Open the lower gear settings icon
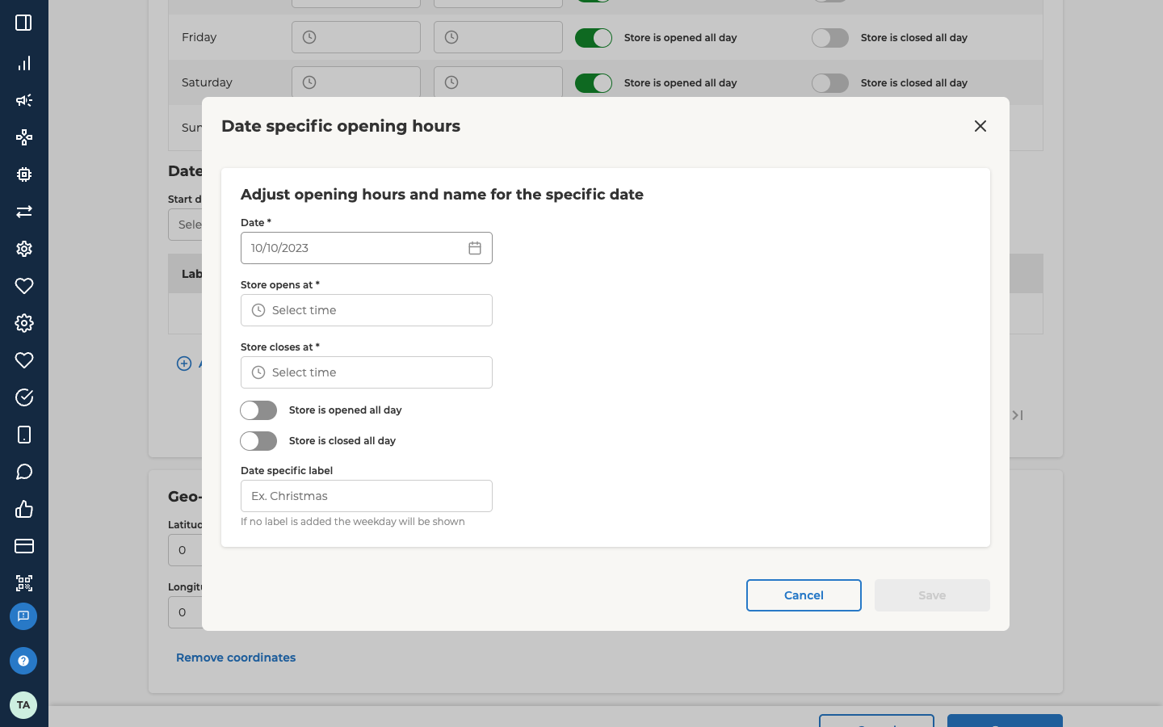This screenshot has height=727, width=1163. (23, 323)
